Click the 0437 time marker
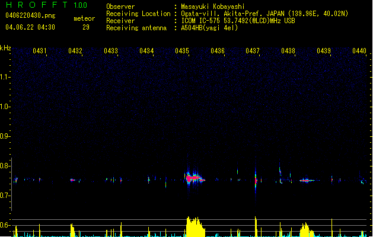The image size is (373, 237). 253,51
